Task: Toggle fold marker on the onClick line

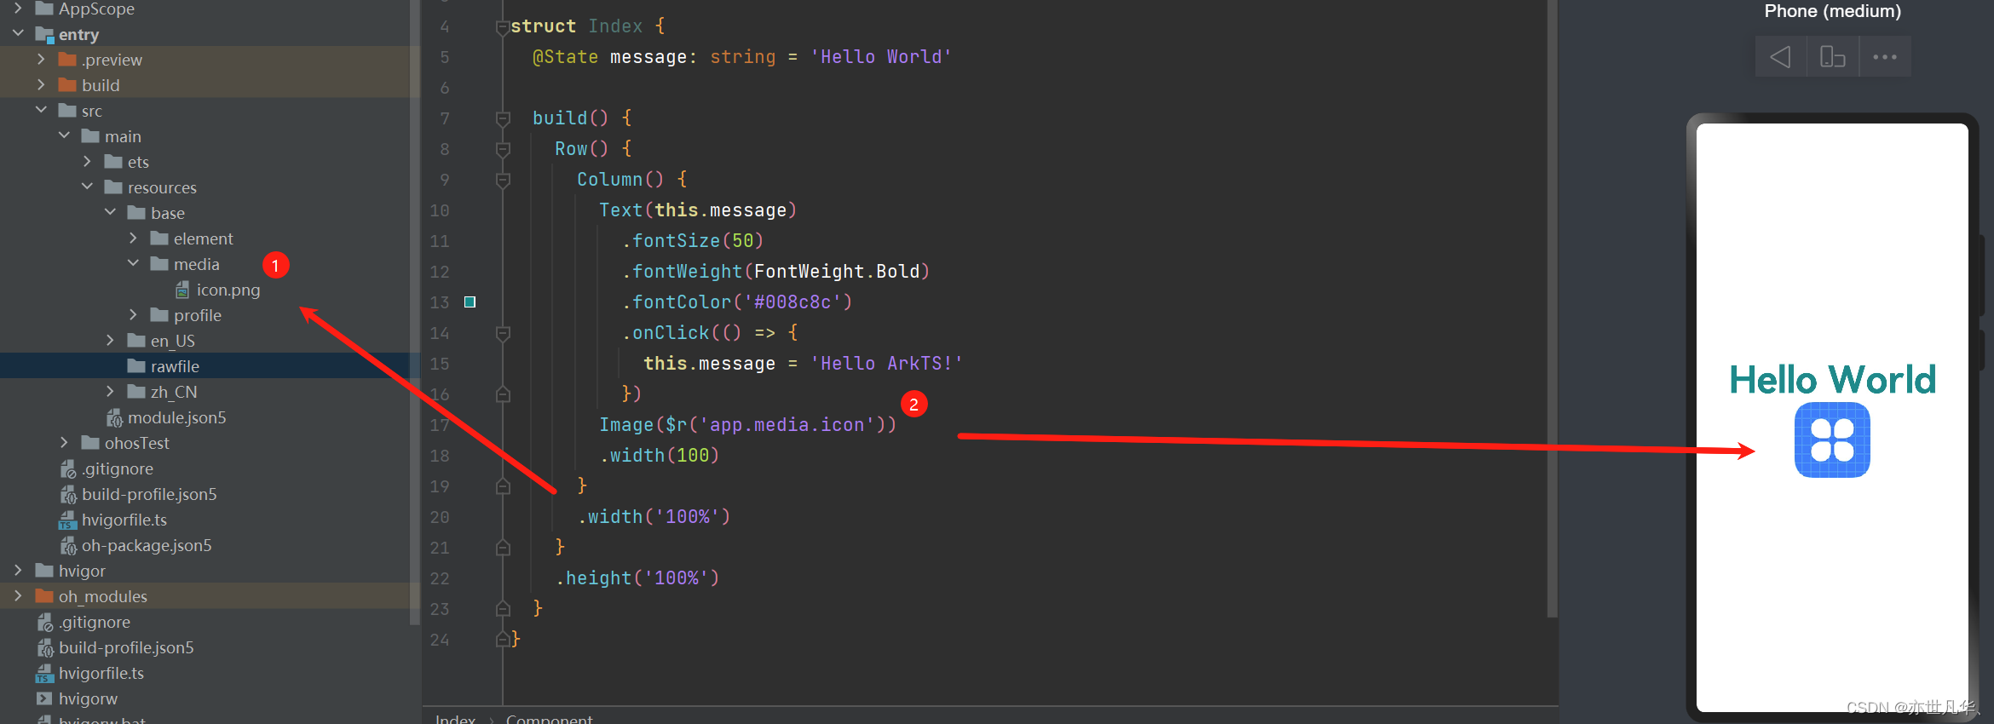Action: point(503,333)
